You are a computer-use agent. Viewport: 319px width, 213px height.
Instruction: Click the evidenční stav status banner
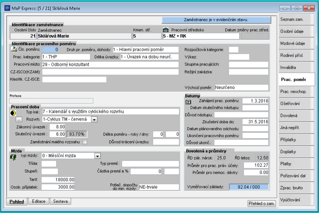pyautogui.click(x=216, y=20)
